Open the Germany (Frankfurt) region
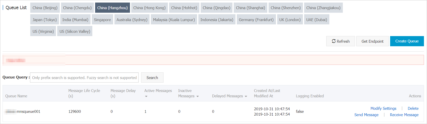Screen dimensions: 427x124 pyautogui.click(x=256, y=20)
